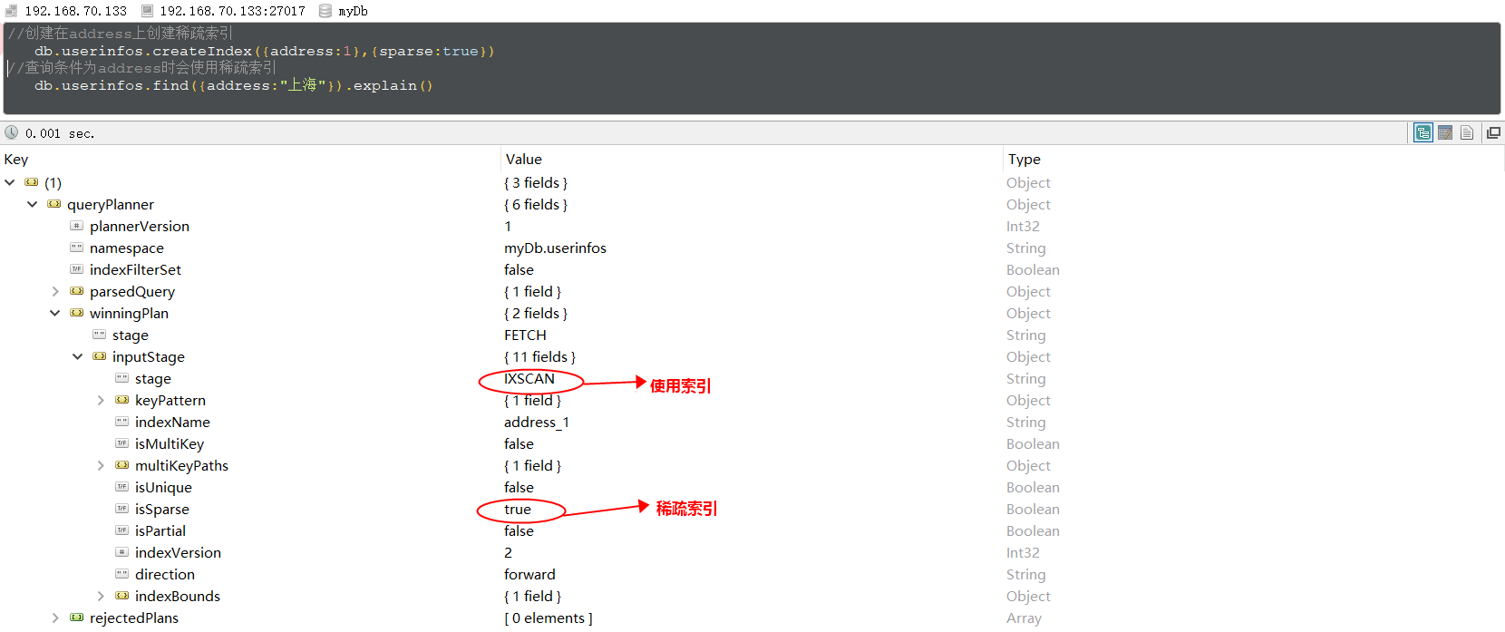
Task: Click the Value column header
Action: coord(523,160)
